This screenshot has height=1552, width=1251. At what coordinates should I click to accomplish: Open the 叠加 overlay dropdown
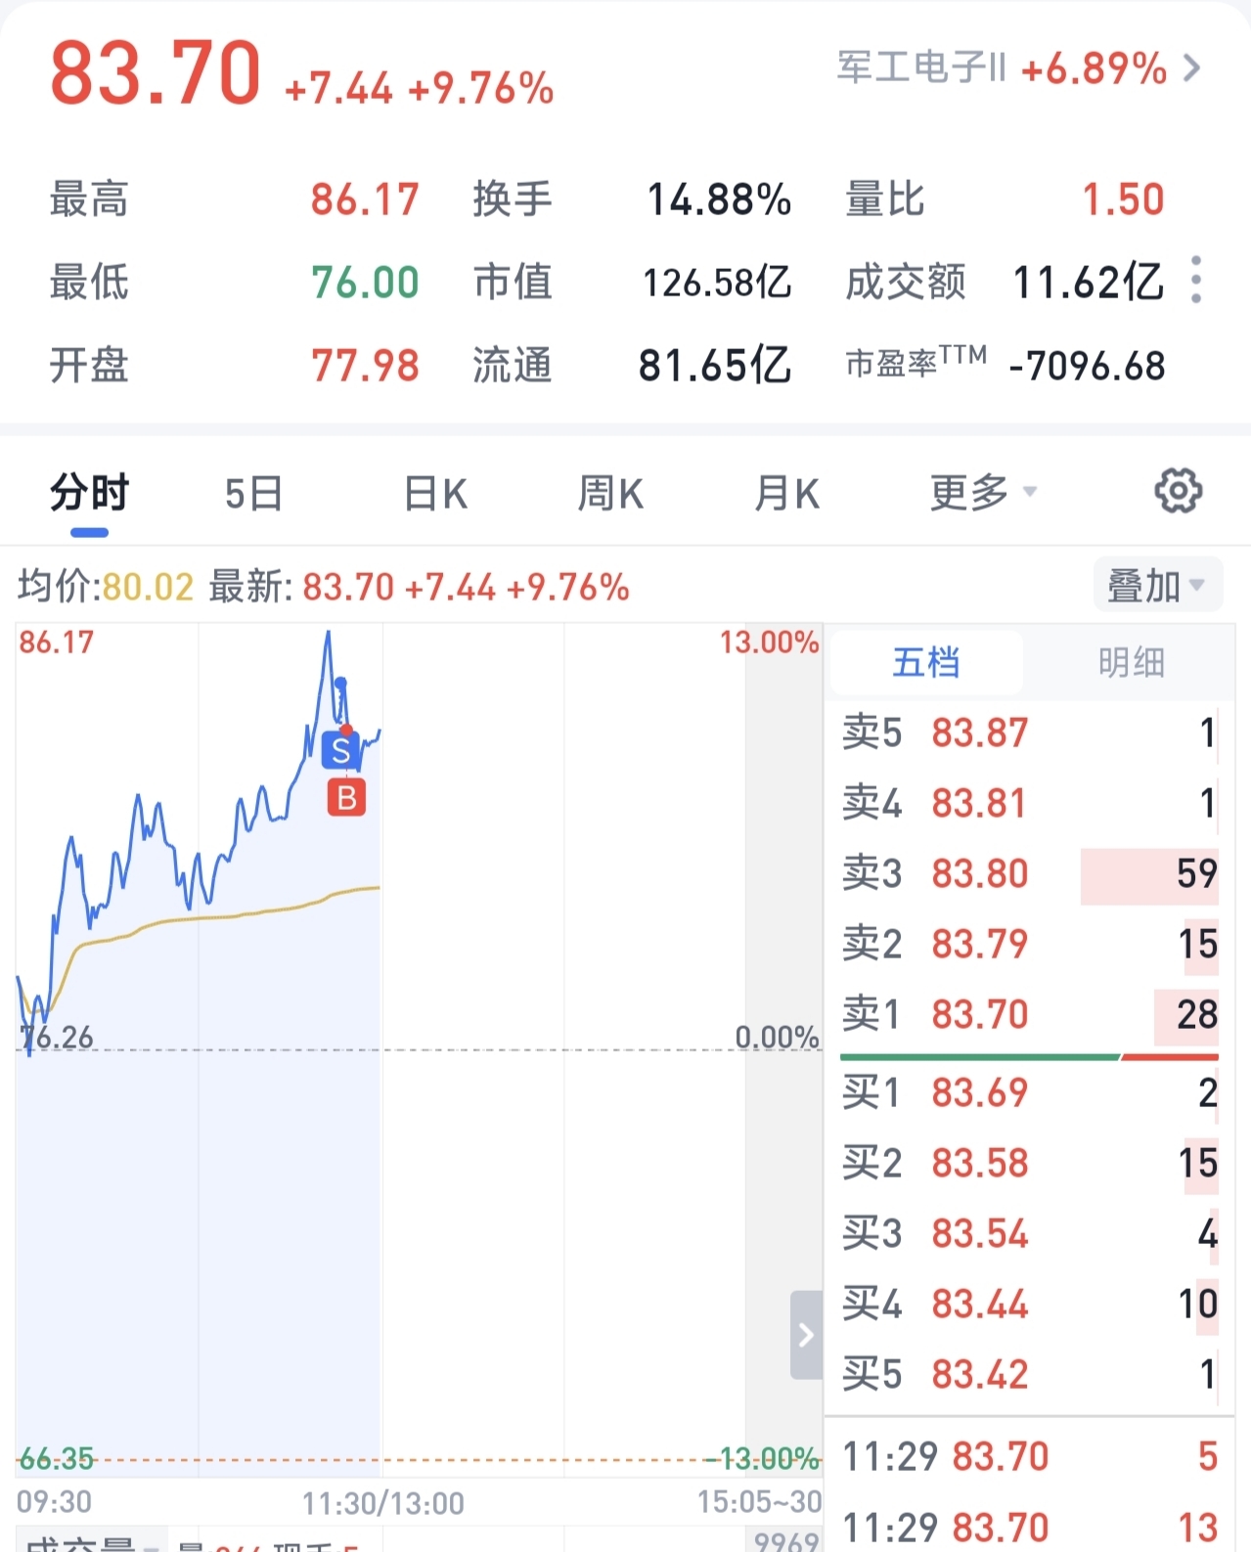tap(1157, 585)
